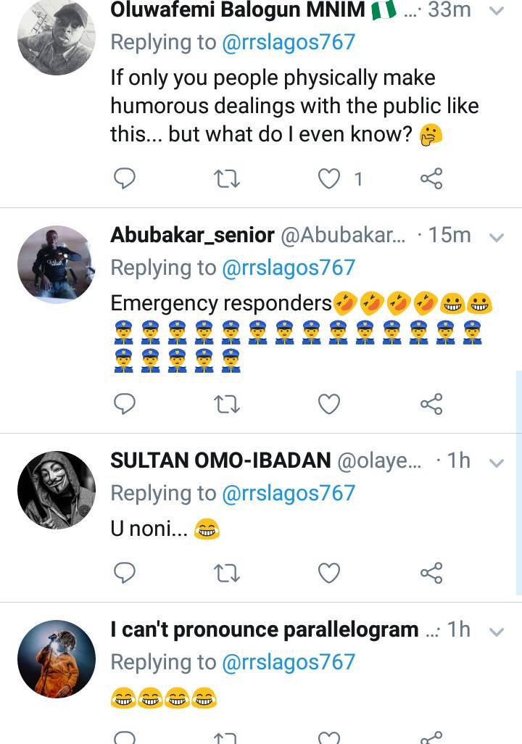The image size is (522, 744).
Task: Open SULTAN OMO-IBADAN's masked avatar
Action: point(57,489)
